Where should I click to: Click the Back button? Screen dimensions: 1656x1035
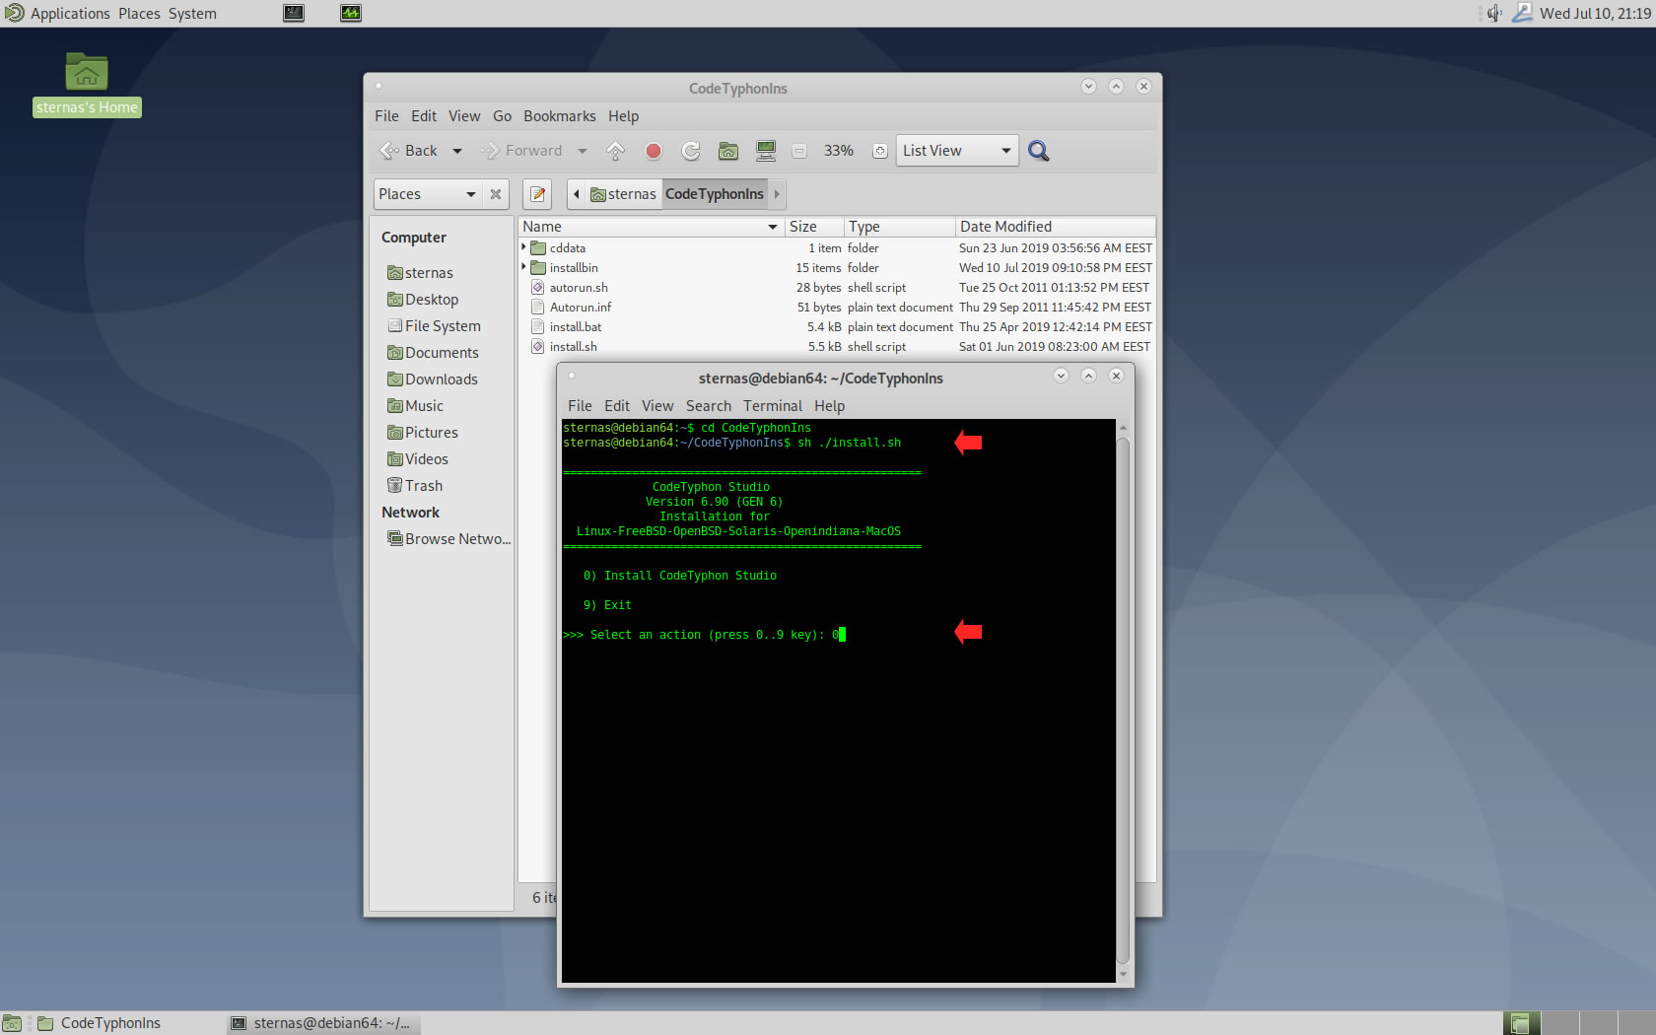pos(409,151)
